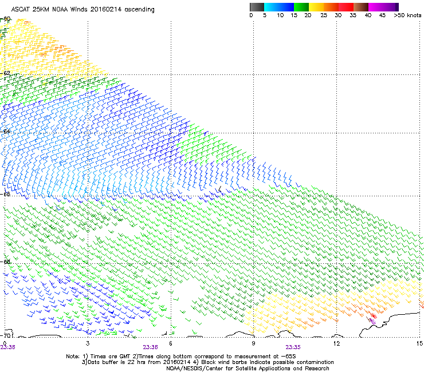Click the longitude "9" axis label
The image size is (424, 372).
(253, 343)
